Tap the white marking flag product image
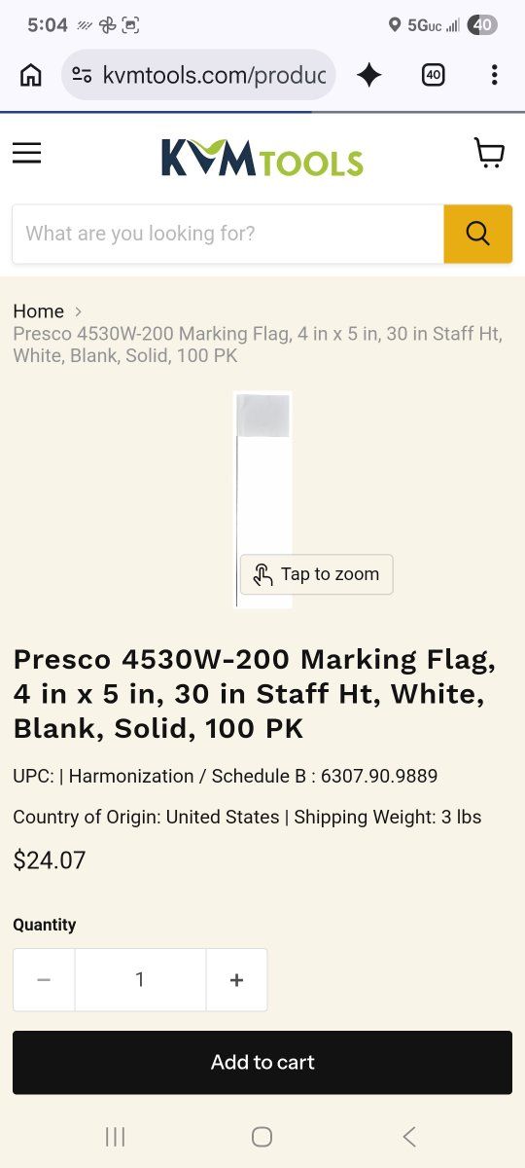Image resolution: width=525 pixels, height=1168 pixels. 263,499
